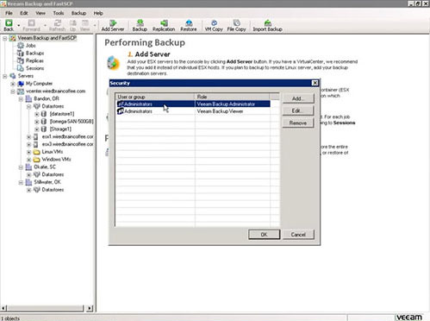Sort by Role column header
The height and width of the screenshot is (321, 430).
(x=232, y=97)
